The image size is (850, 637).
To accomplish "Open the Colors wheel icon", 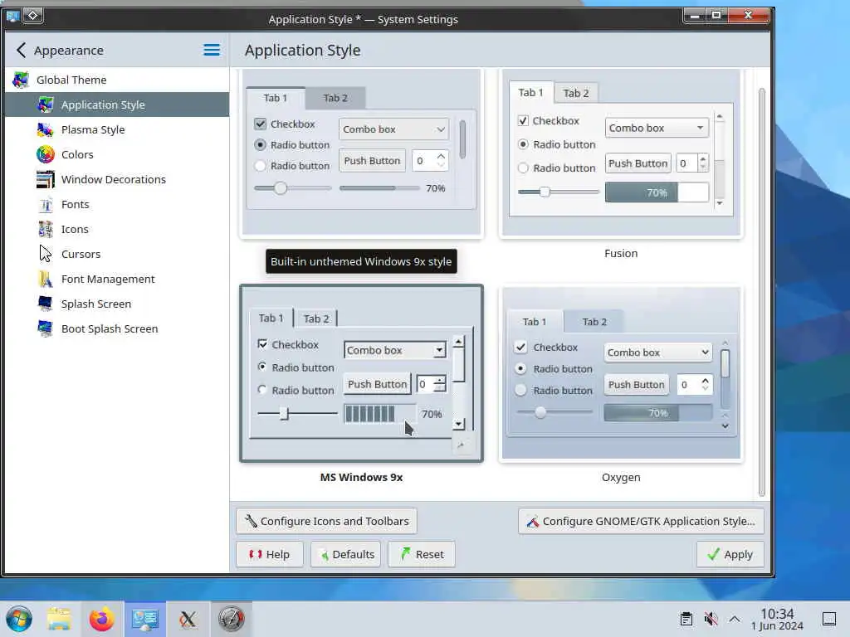I will [x=46, y=154].
